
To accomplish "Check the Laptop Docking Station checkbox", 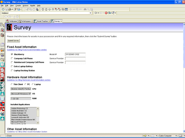I will (x=12, y=70).
